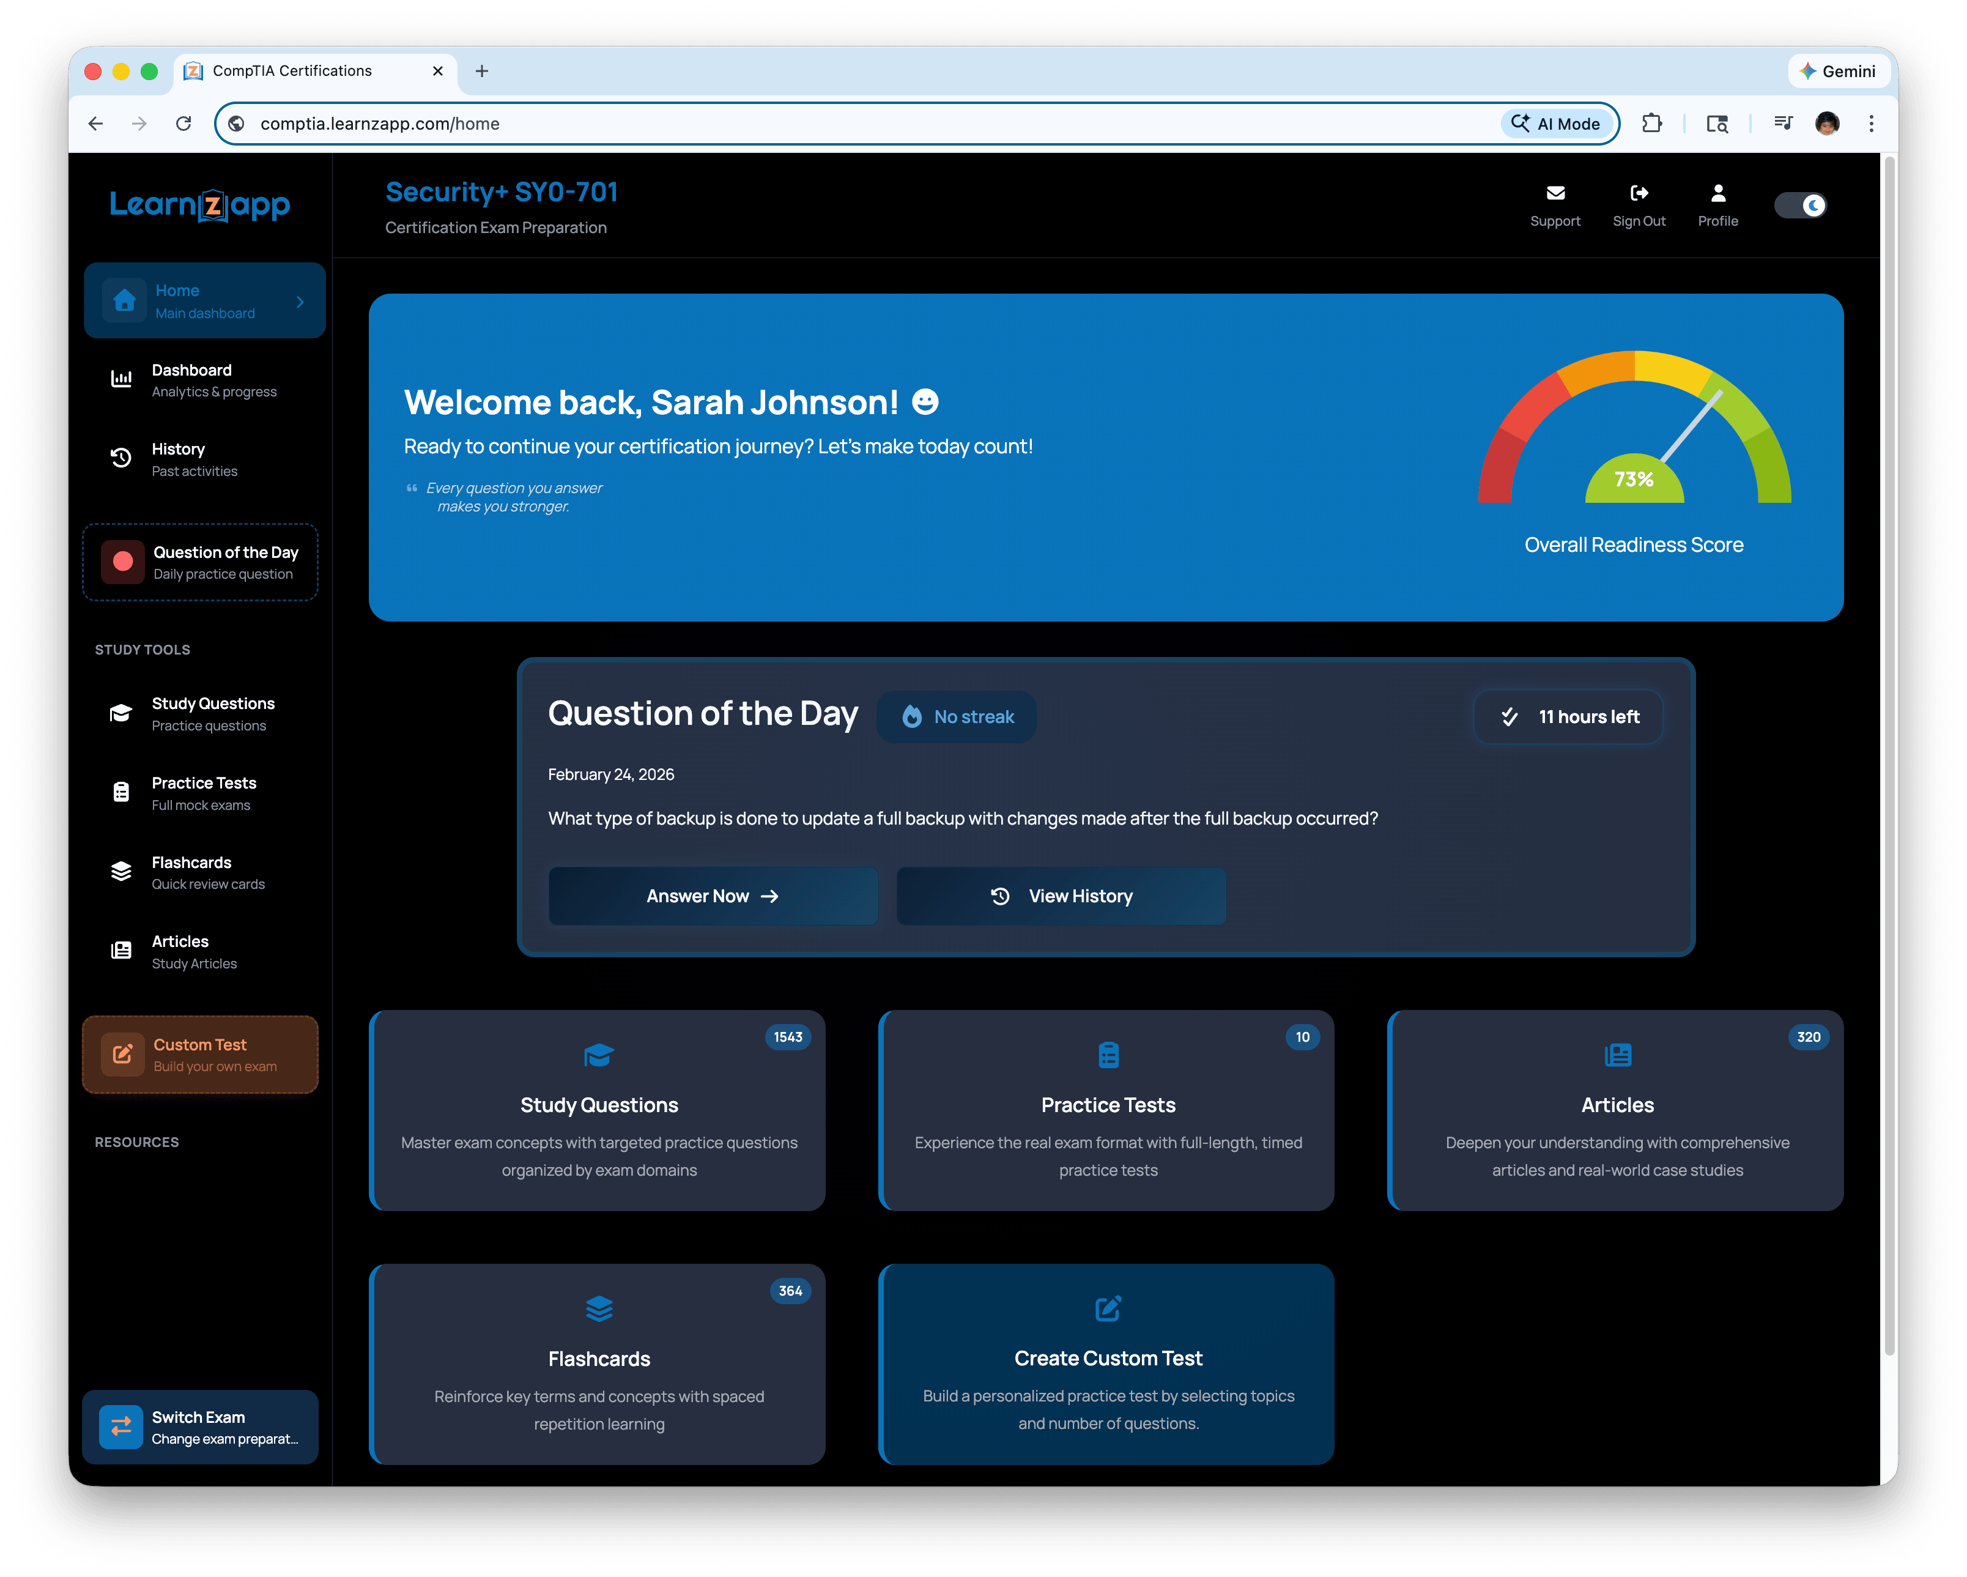Viewport: 1967px width, 1577px height.
Task: Click the browser profile avatar
Action: [1828, 123]
